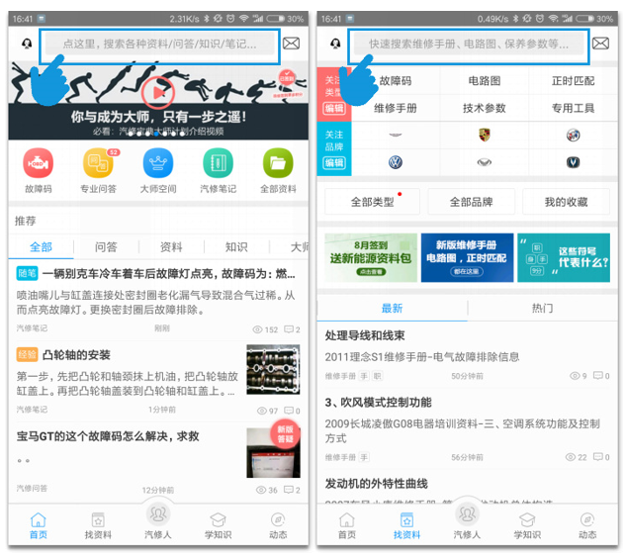Open the 新版维修手册 电路图 promo banner
The image size is (626, 558).
(467, 257)
